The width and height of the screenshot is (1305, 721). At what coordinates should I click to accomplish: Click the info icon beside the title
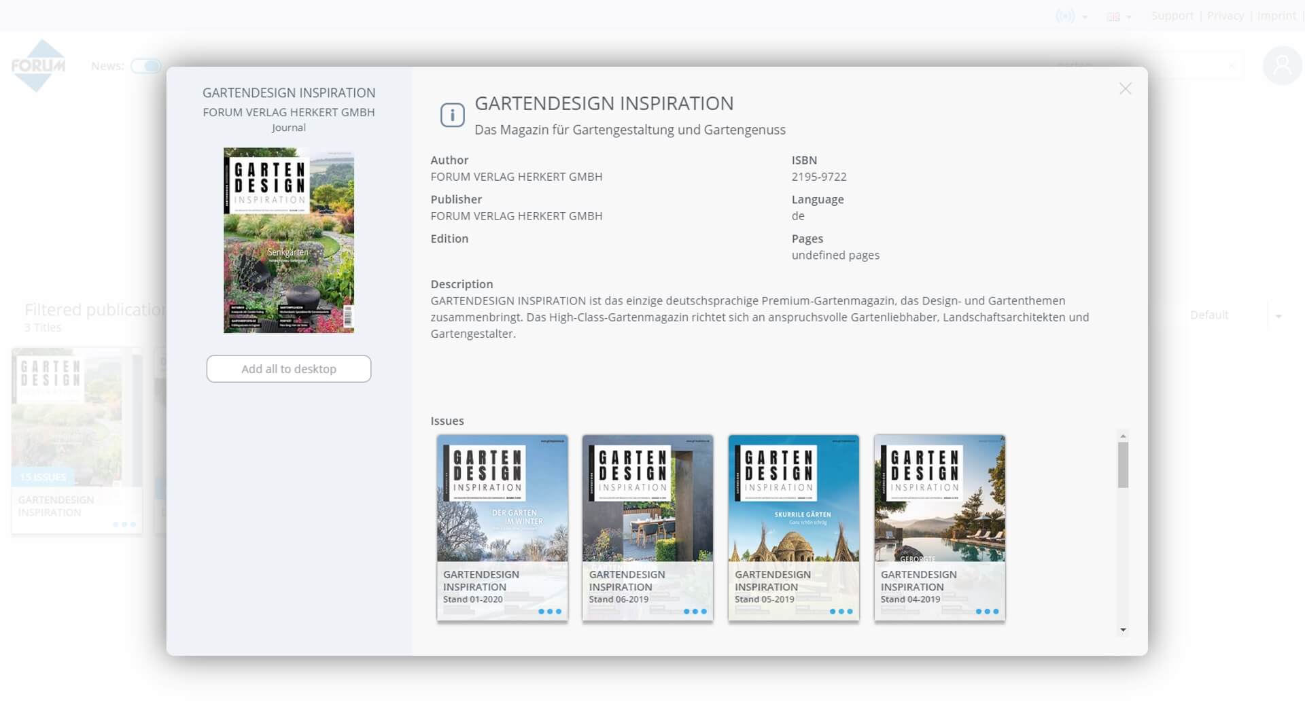tap(452, 115)
